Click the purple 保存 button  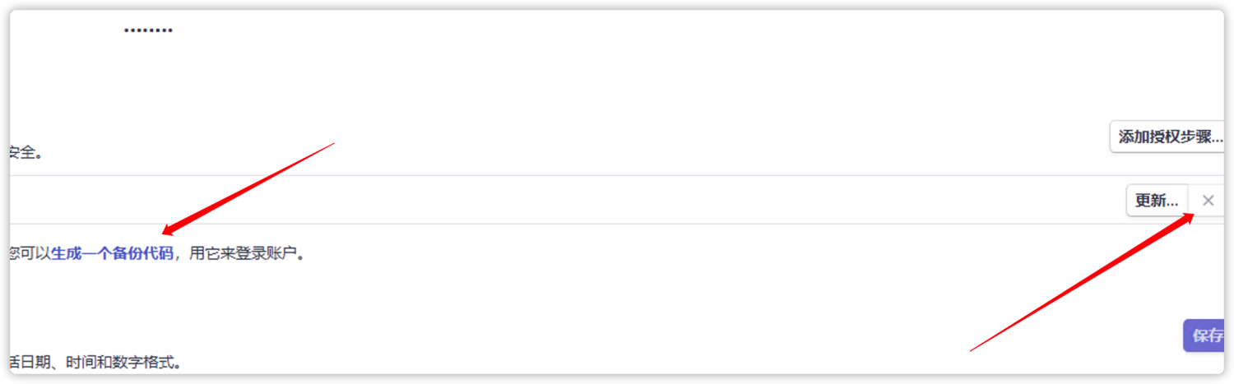1206,335
